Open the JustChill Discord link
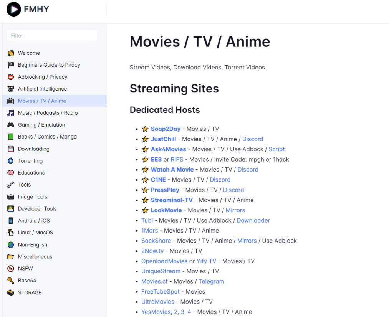The width and height of the screenshot is (389, 317). coord(253,139)
